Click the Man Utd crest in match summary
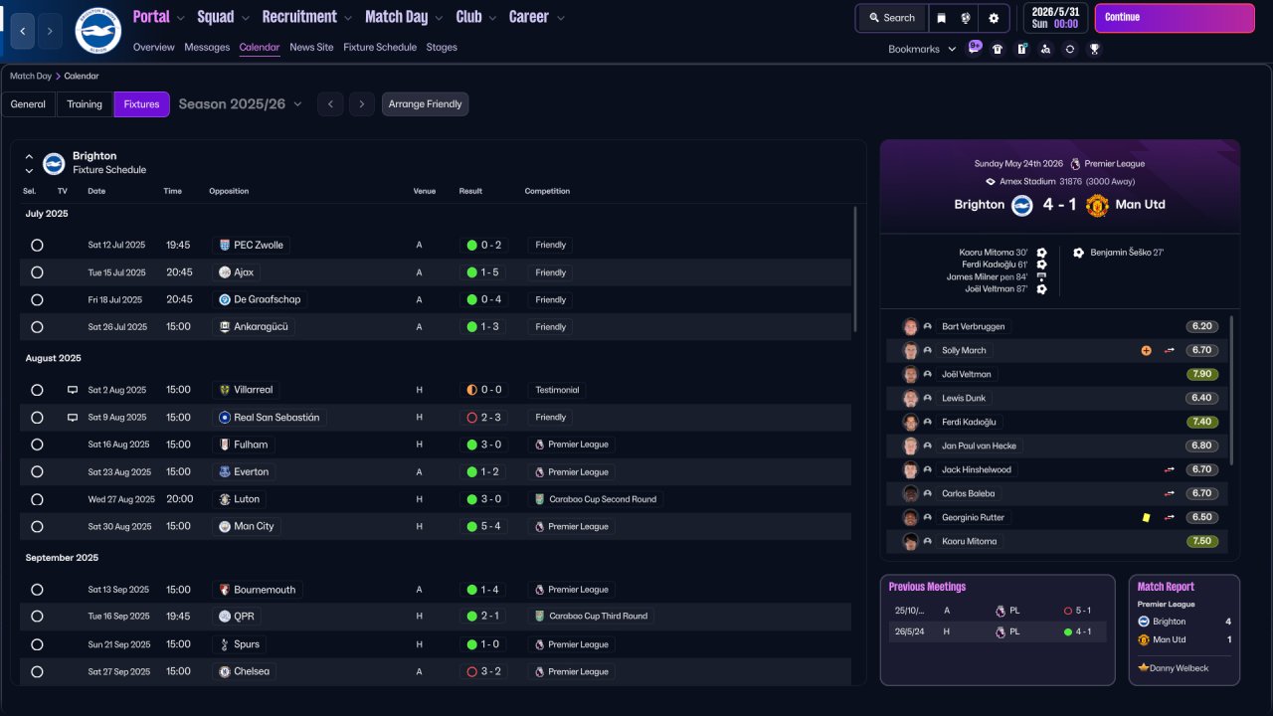 click(x=1097, y=205)
